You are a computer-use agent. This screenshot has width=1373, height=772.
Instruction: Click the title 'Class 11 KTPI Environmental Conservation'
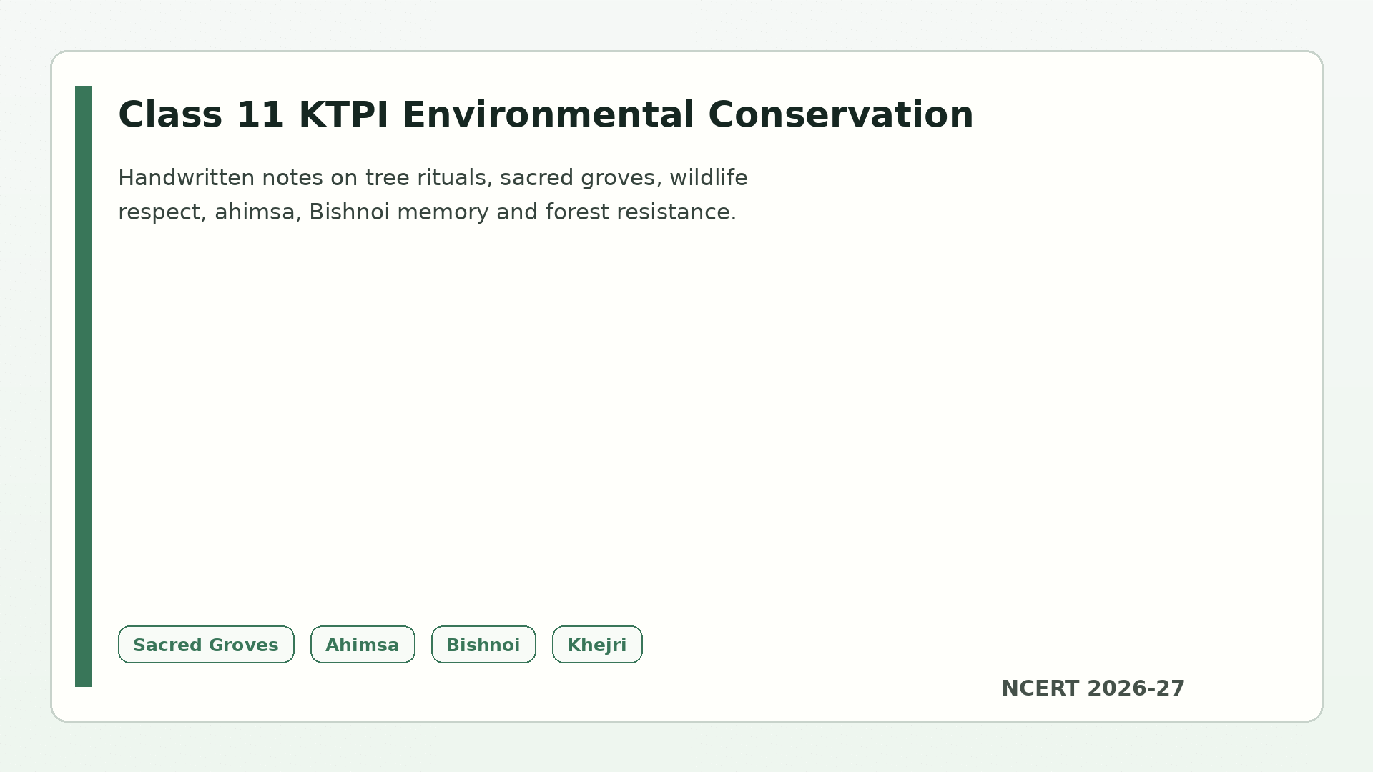coord(546,115)
